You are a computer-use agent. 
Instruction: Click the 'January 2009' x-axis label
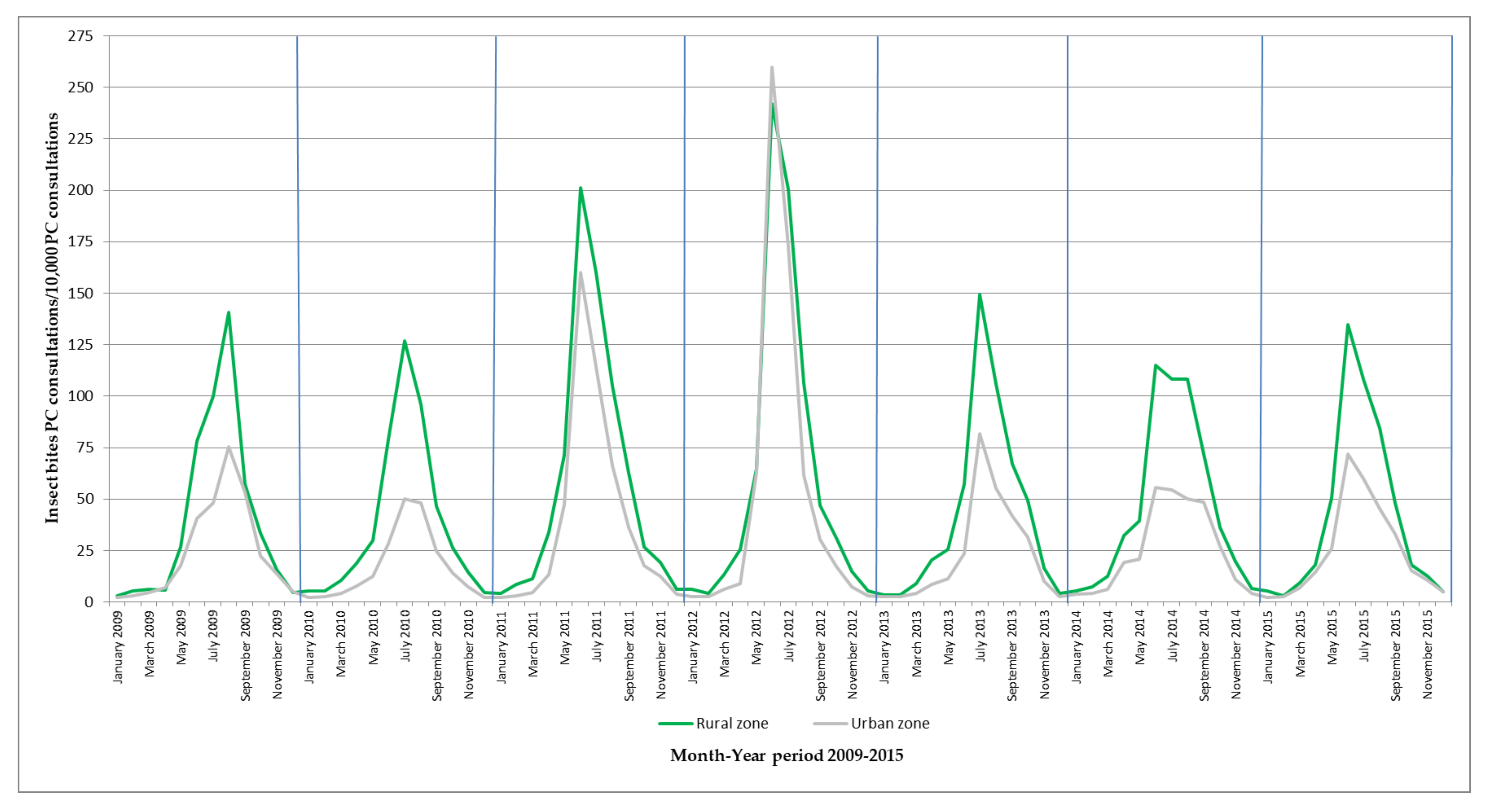tap(118, 648)
